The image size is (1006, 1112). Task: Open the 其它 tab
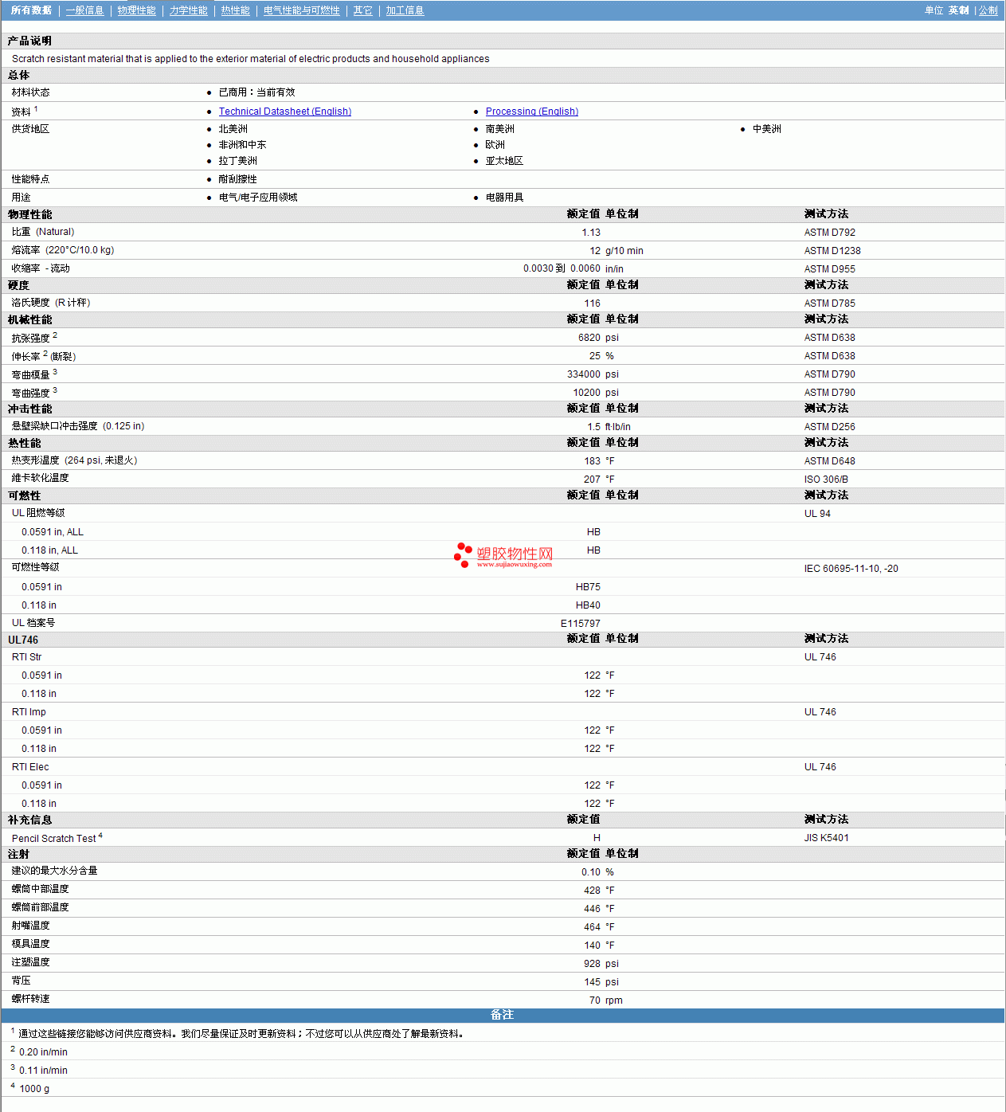(363, 10)
